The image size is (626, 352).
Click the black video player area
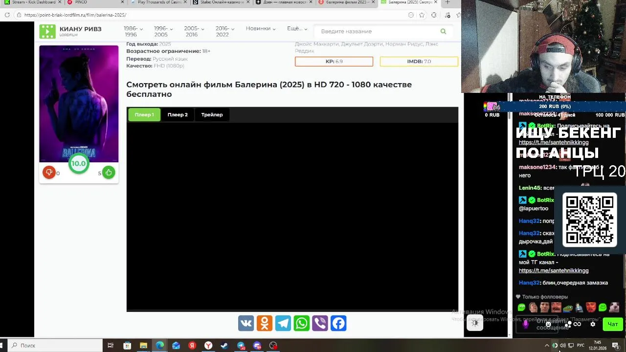[x=292, y=216]
